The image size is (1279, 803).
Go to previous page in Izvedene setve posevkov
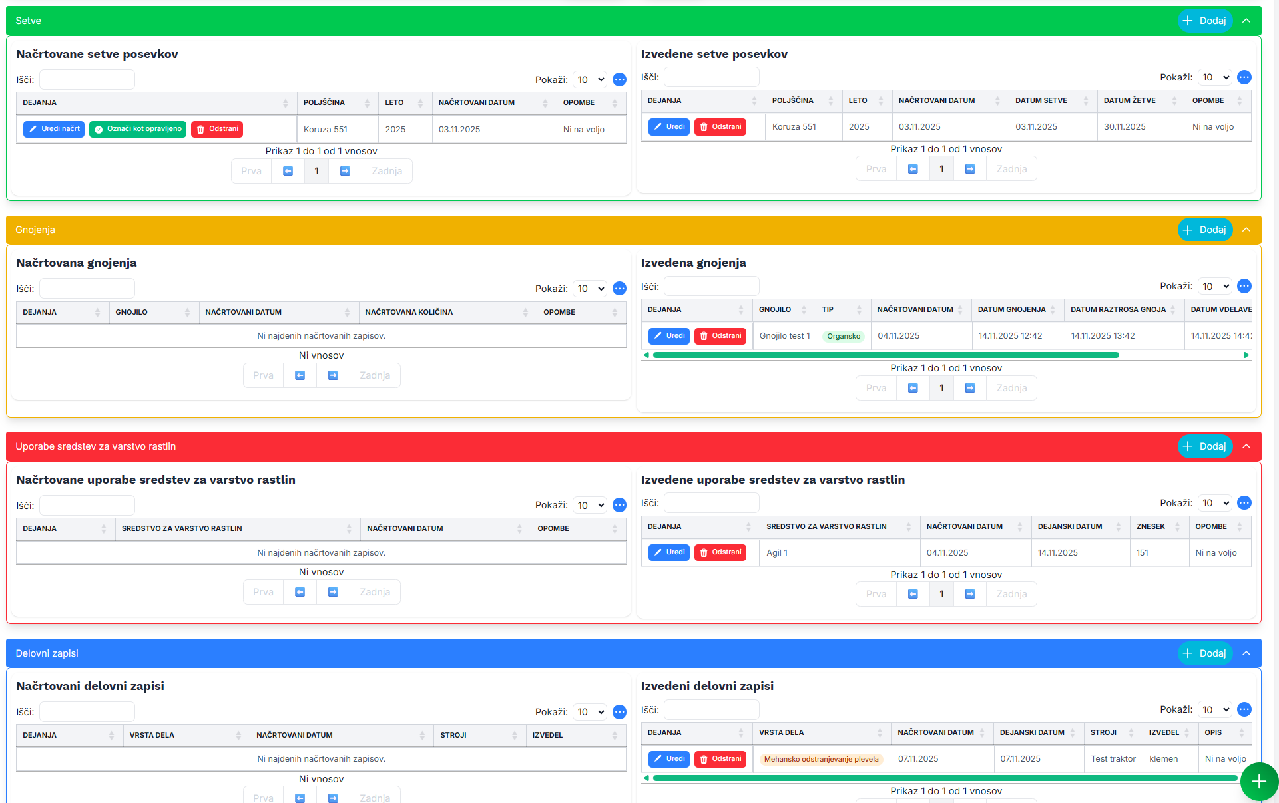pyautogui.click(x=913, y=169)
